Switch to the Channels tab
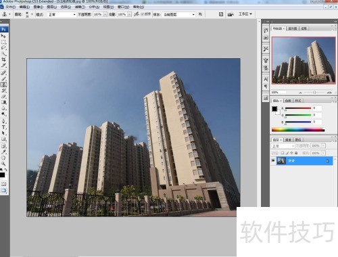 (x=288, y=140)
